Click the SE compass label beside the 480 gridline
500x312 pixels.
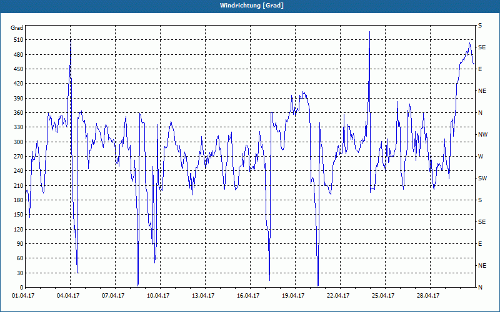[482, 47]
